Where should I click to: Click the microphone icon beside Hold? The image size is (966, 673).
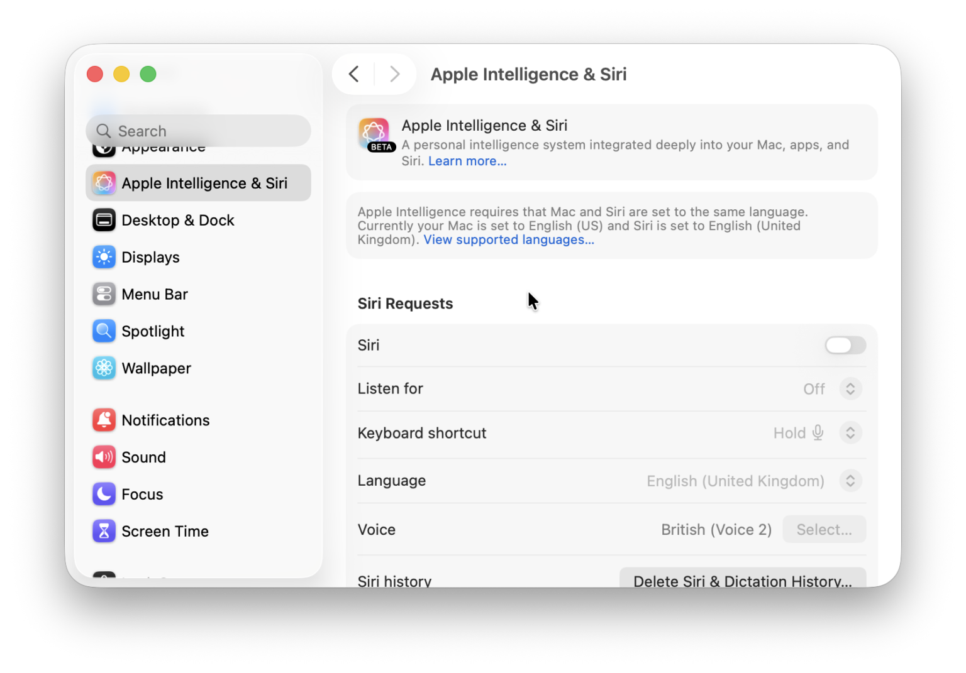click(818, 433)
